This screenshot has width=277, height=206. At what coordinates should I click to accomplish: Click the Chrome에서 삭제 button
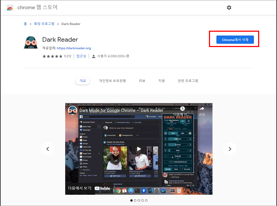pyautogui.click(x=235, y=40)
